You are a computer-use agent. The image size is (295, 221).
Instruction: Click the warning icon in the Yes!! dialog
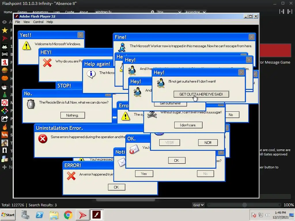[x=26, y=45]
